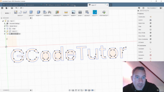
Task: Open the Marc Gcodetutor account dropdown
Action: (x=152, y=8)
